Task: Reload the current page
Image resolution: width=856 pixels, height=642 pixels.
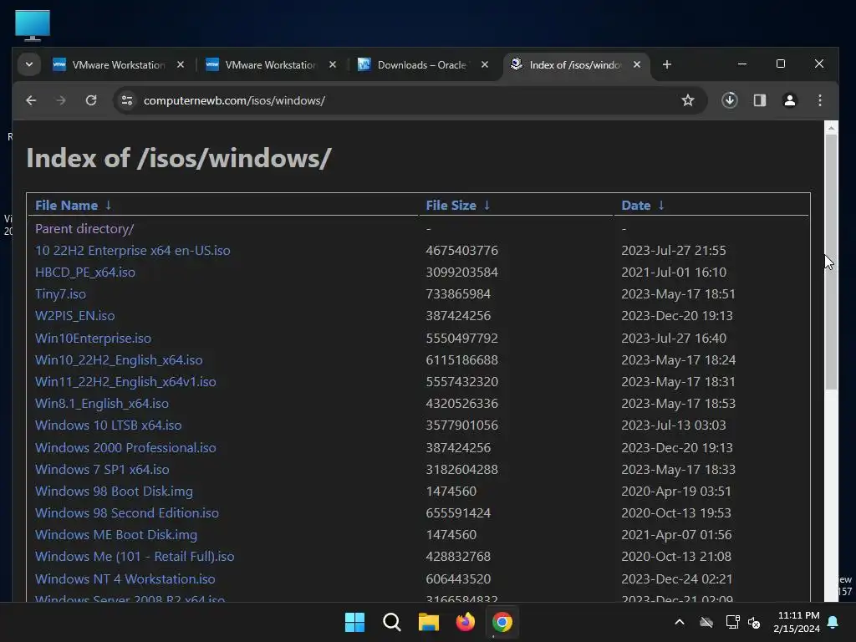Action: (x=91, y=100)
